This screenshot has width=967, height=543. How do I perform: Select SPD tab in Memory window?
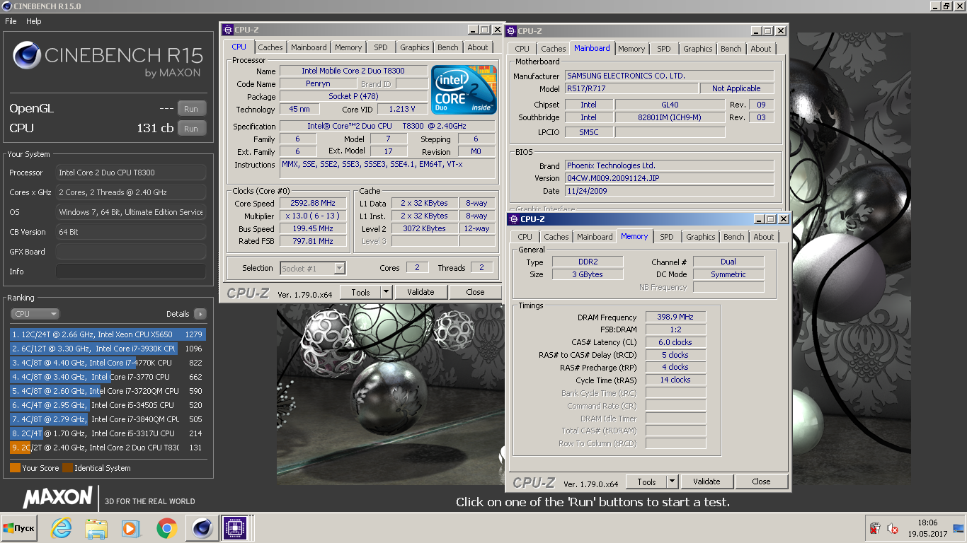(667, 237)
